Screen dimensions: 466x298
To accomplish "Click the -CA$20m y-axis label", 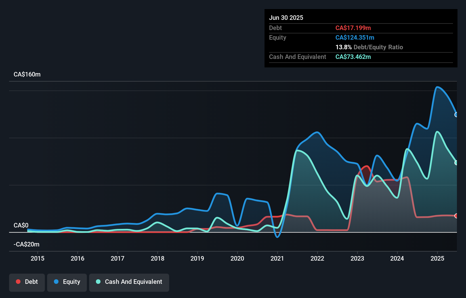I will (27, 244).
